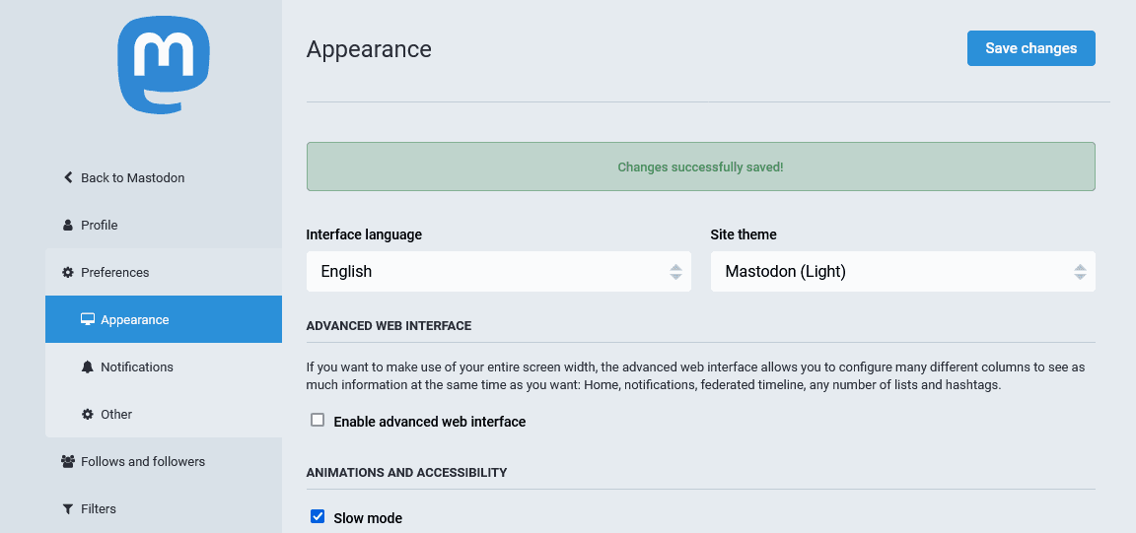Click the Follows and followers people icon
Image resolution: width=1136 pixels, height=533 pixels.
68,461
